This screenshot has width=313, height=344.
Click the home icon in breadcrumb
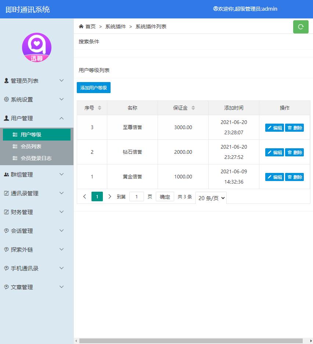click(x=81, y=26)
